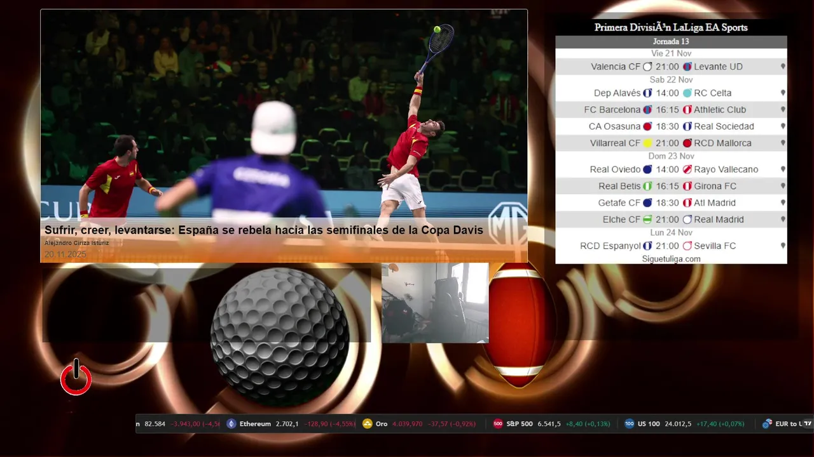The image size is (814, 457).
Task: Click the Atl Madrid crest
Action: pyautogui.click(x=687, y=203)
